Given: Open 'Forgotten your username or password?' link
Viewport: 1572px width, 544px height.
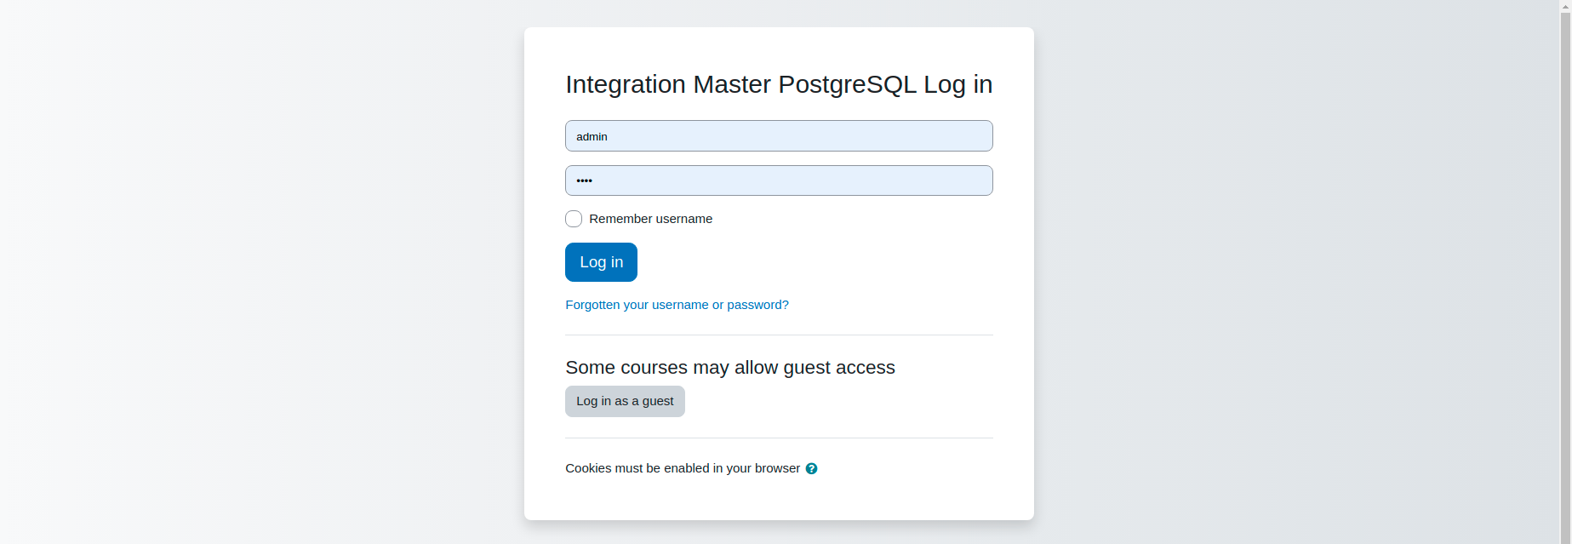Looking at the screenshot, I should click(677, 305).
